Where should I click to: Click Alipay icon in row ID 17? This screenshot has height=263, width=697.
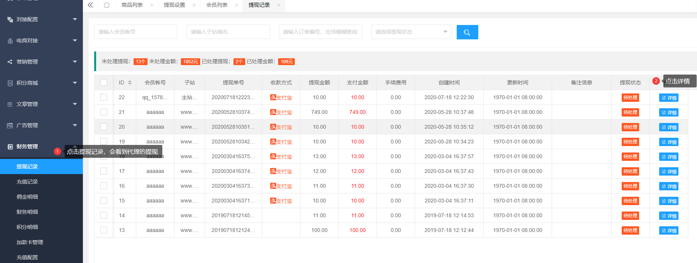273,171
